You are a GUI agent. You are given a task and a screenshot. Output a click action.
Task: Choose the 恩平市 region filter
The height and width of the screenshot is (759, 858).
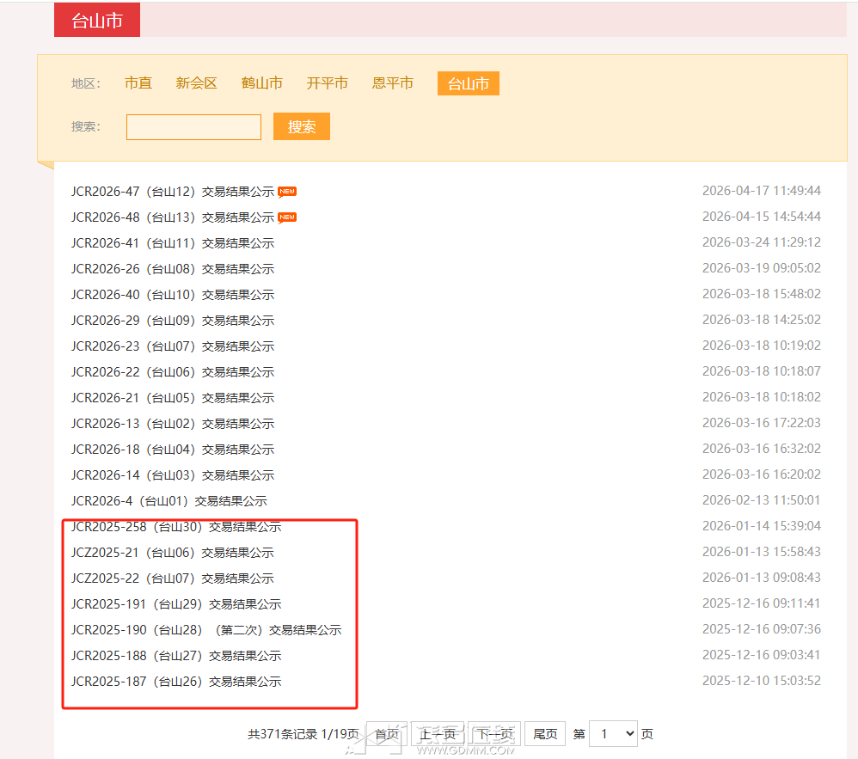coord(392,83)
